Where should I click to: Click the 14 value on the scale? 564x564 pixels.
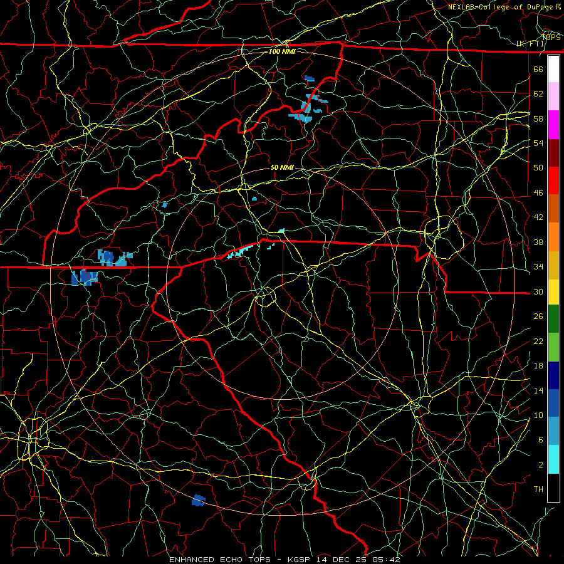tap(538, 390)
